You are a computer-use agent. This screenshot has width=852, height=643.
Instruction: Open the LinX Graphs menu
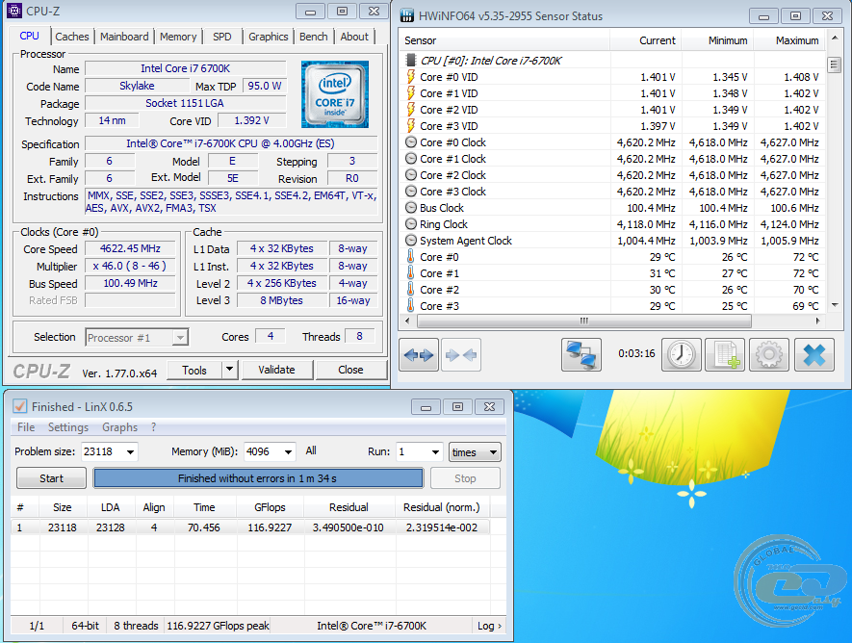[119, 426]
